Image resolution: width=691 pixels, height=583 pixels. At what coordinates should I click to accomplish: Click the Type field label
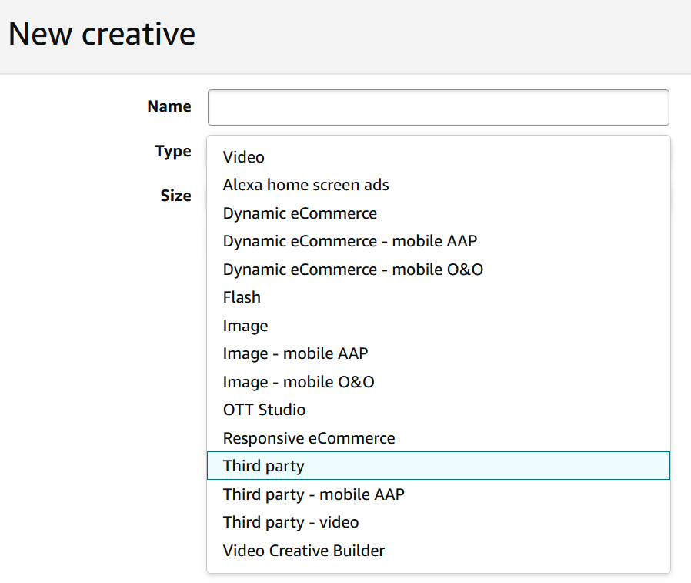click(x=172, y=151)
